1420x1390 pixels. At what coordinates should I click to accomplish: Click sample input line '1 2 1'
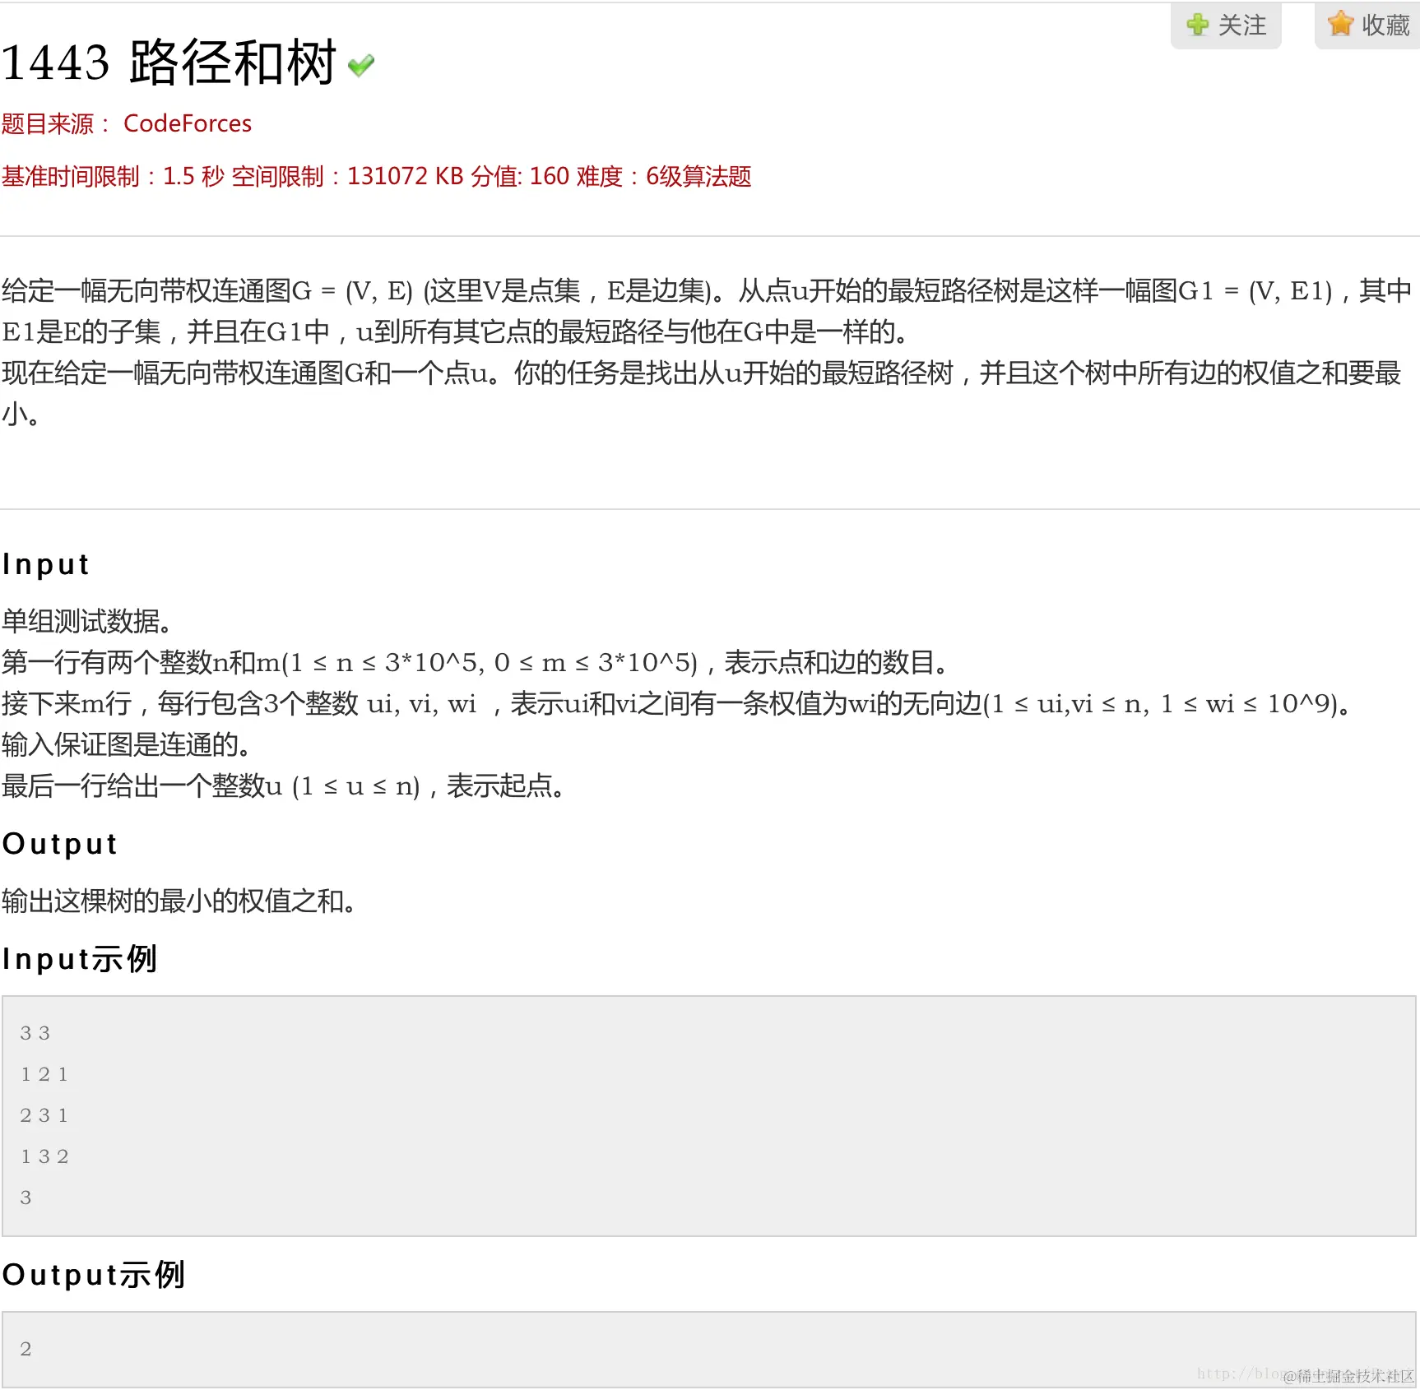pos(44,1074)
